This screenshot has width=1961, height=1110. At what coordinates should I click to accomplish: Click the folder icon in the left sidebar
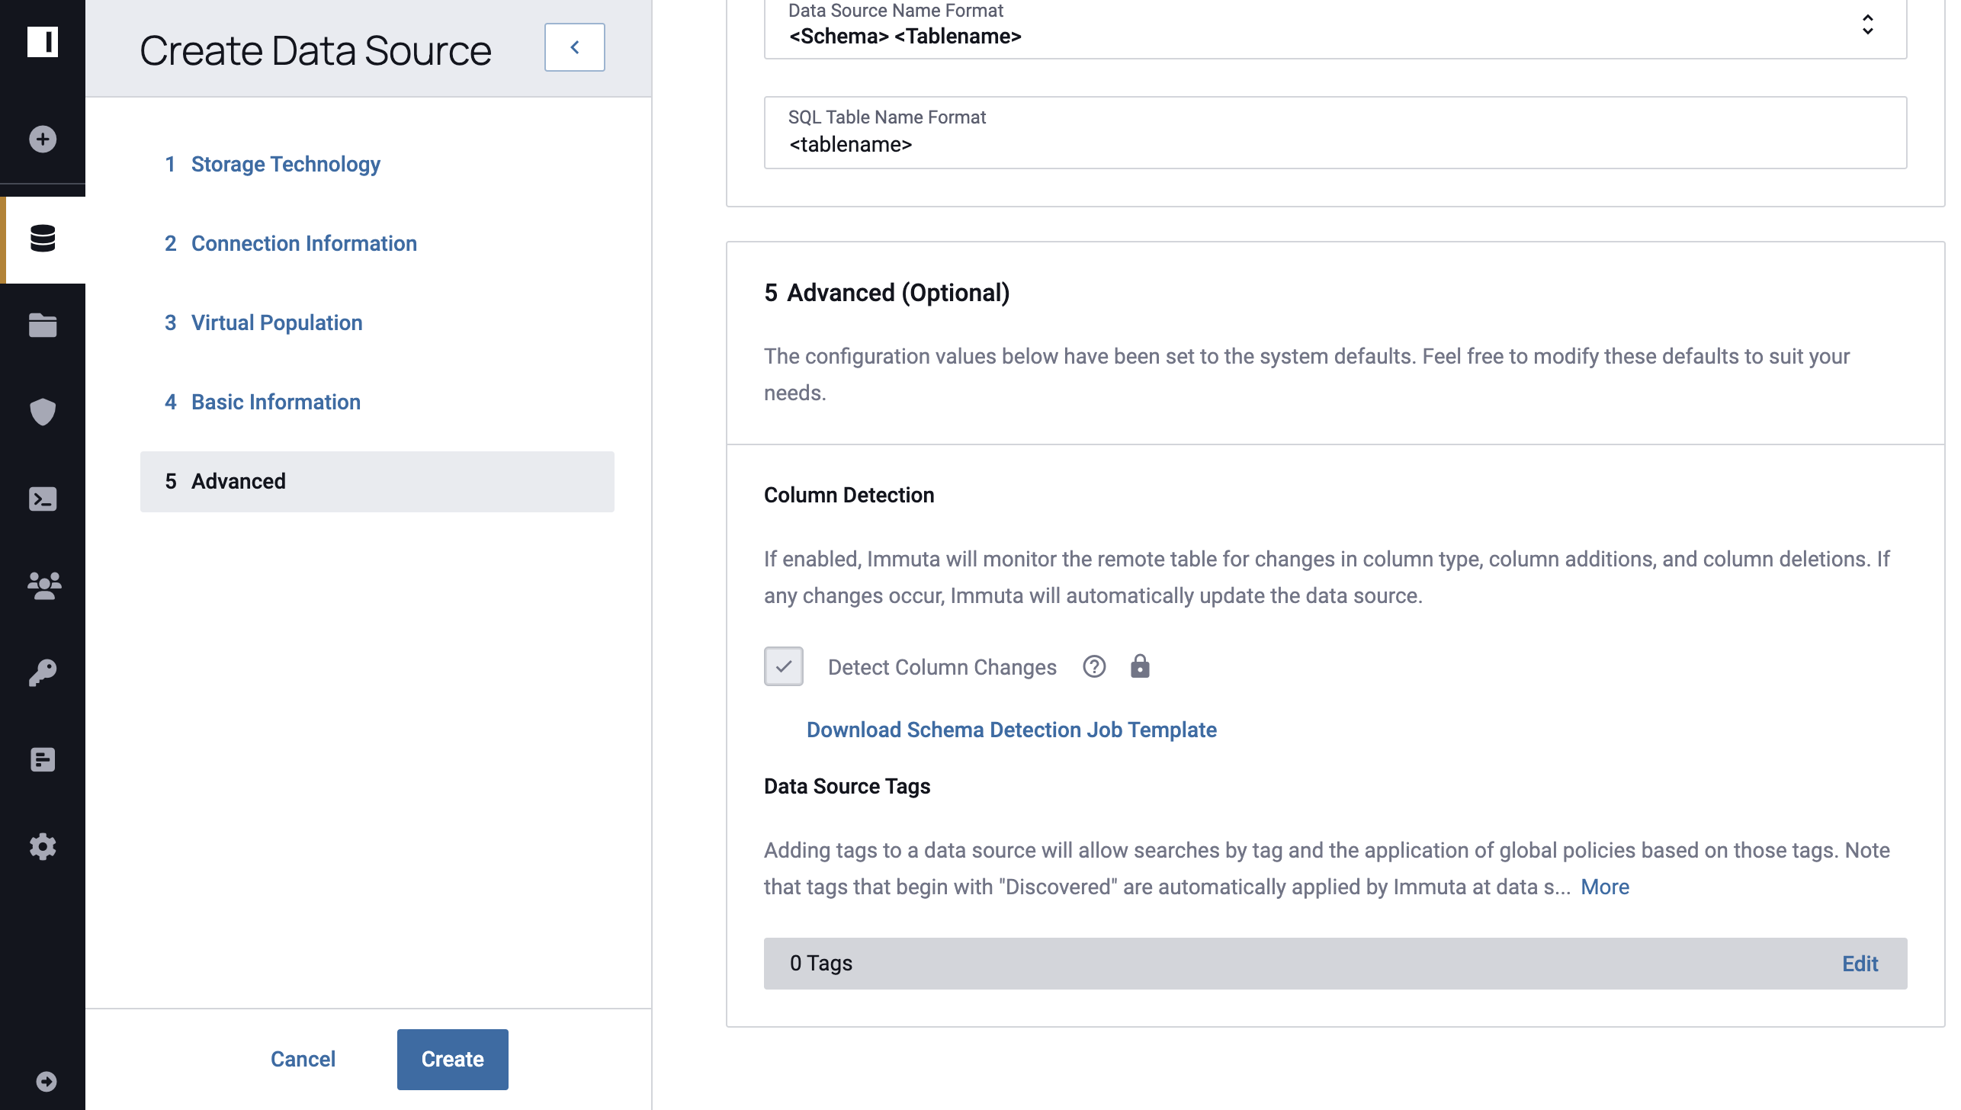[42, 325]
